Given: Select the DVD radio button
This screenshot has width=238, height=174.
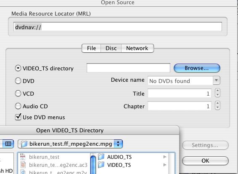Looking at the screenshot, I should coord(18,81).
